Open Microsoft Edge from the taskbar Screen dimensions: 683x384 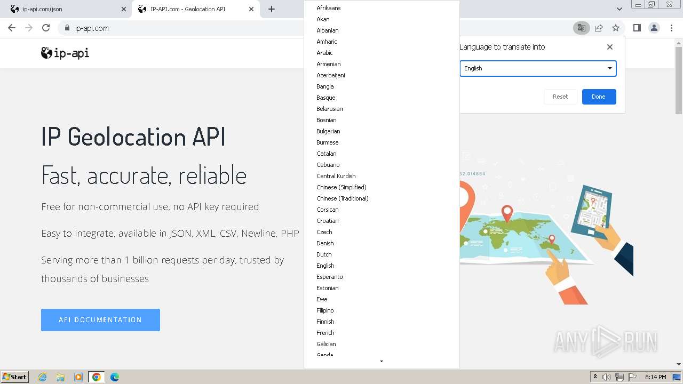(x=115, y=377)
